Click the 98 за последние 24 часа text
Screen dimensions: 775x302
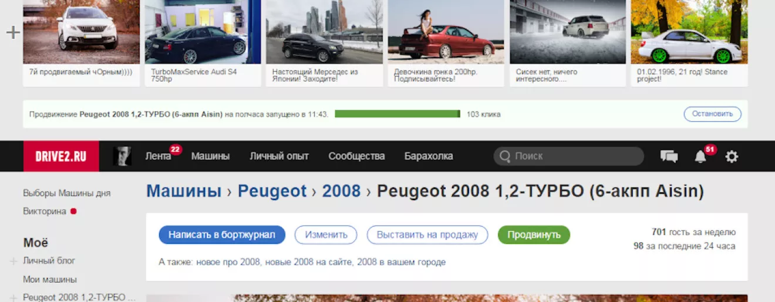[x=684, y=246]
